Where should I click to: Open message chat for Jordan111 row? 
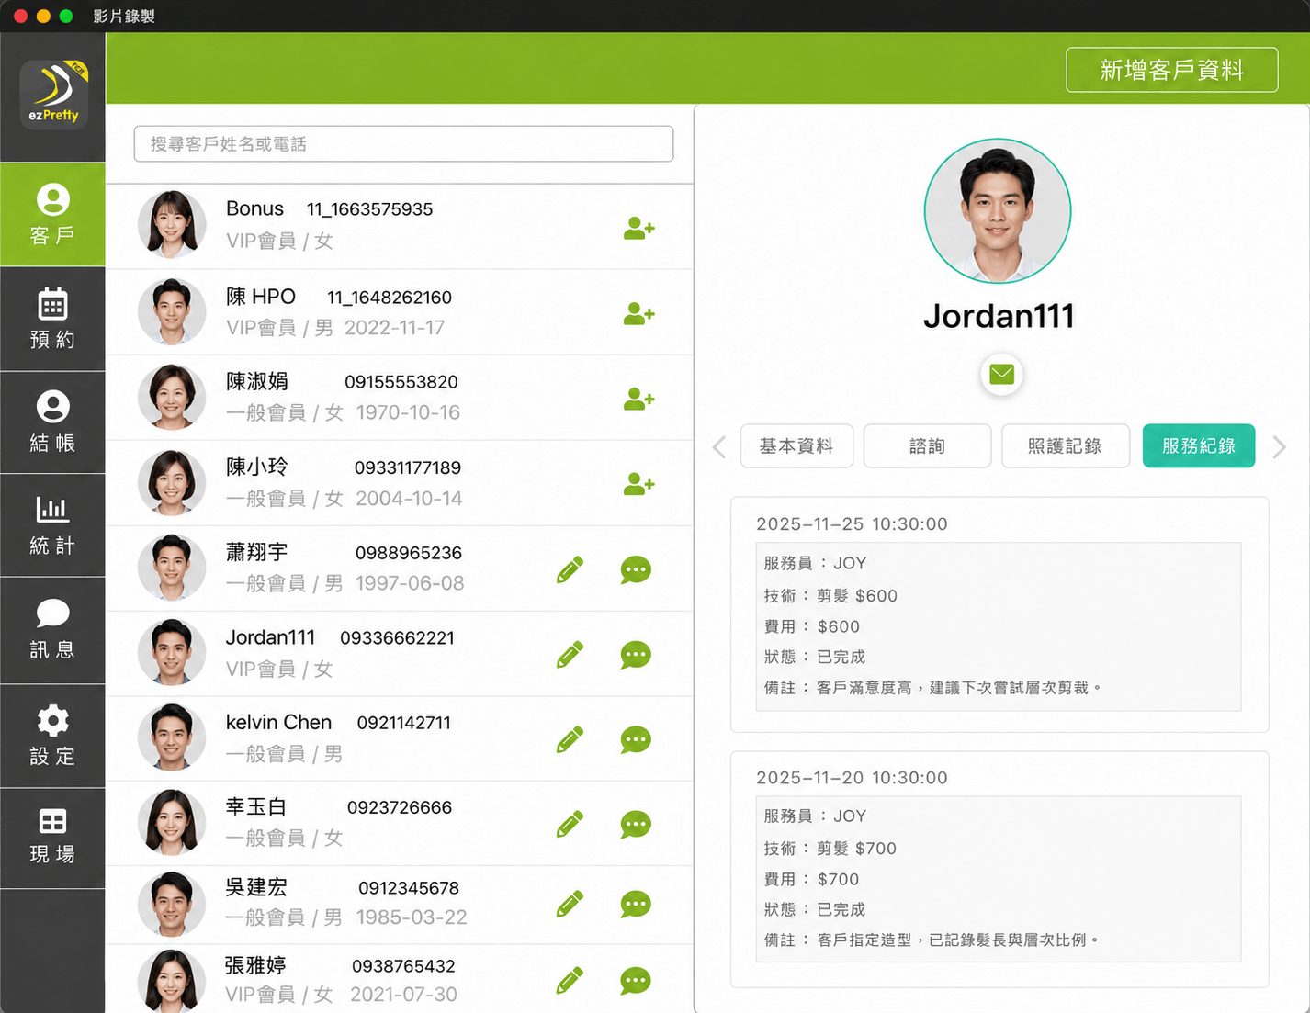click(636, 655)
